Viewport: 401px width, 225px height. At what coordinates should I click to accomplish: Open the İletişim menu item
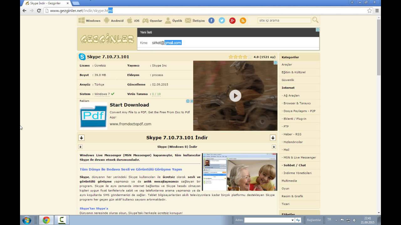coord(195,21)
